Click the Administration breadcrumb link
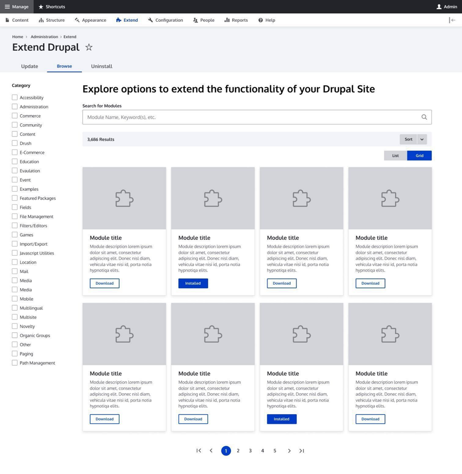This screenshot has height=474, width=462. [x=44, y=36]
